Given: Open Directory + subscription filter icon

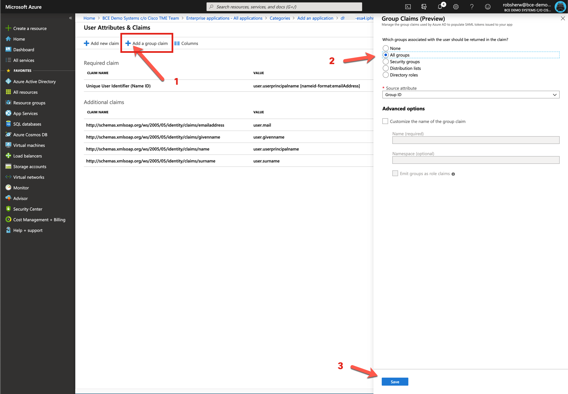Looking at the screenshot, I should click(x=424, y=7).
